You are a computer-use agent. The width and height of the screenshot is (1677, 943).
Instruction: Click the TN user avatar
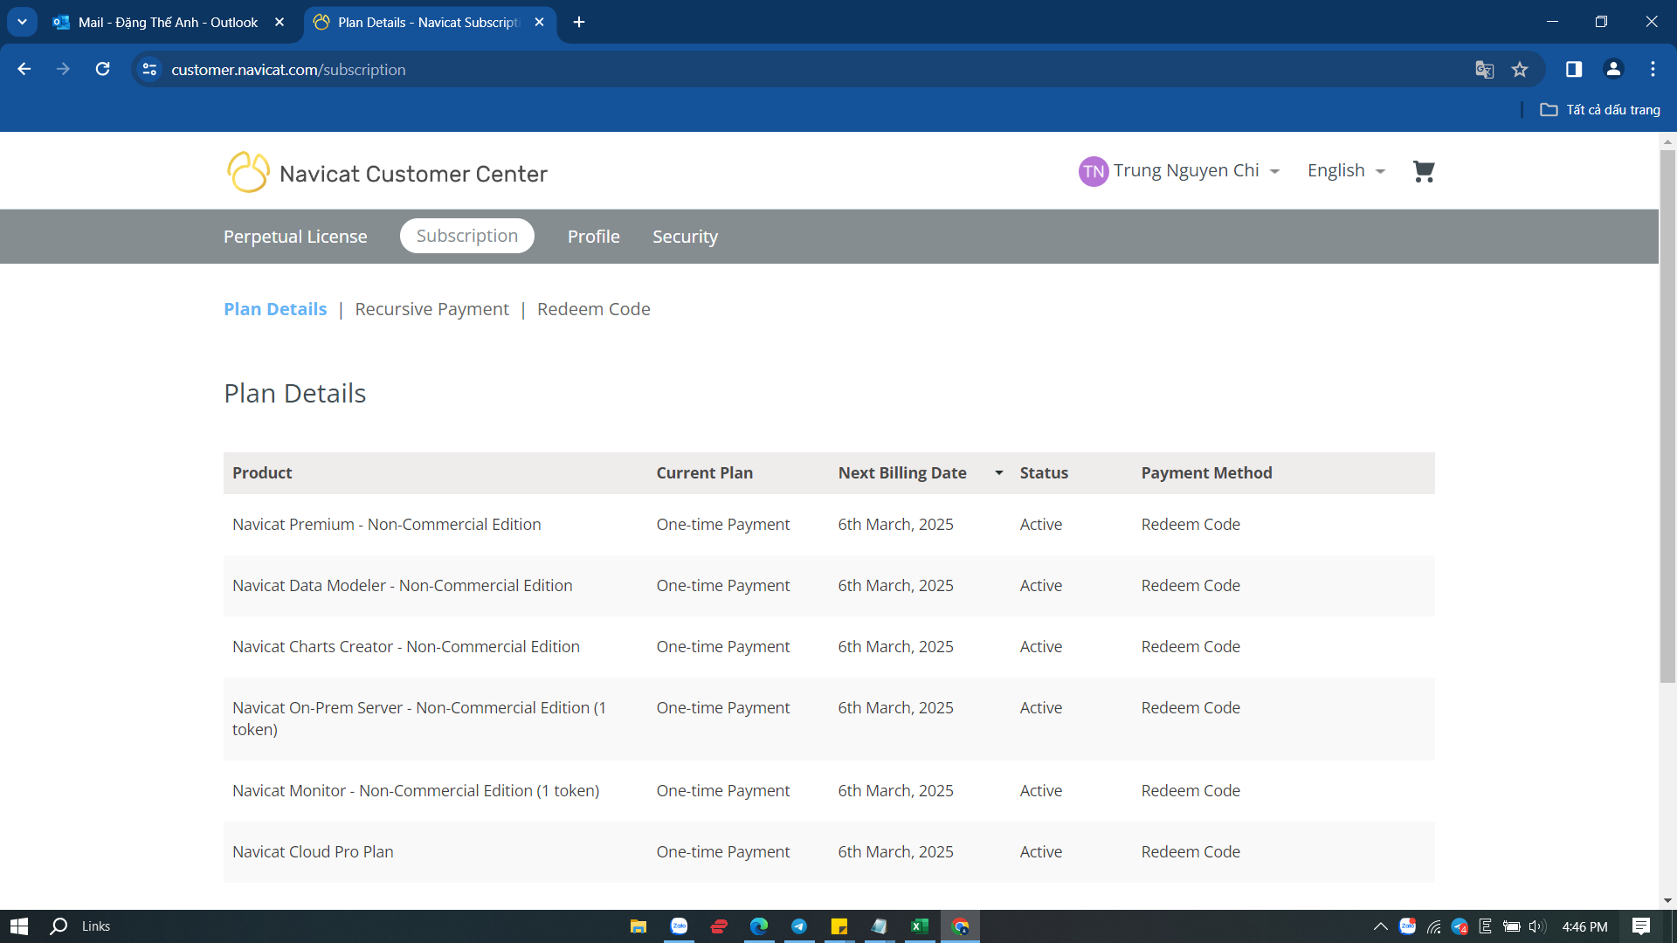pyautogui.click(x=1094, y=171)
